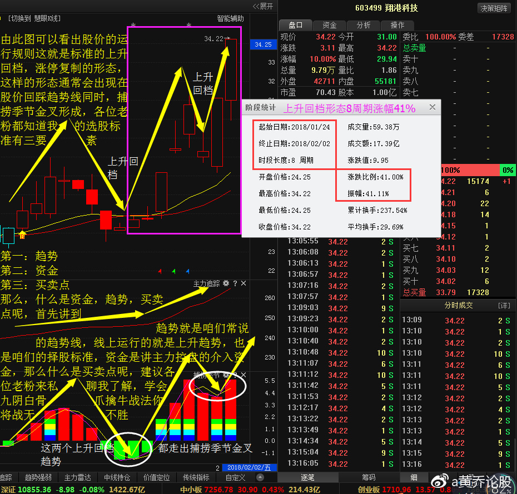Click 累计换手:237.54% in the statistics dialog
The width and height of the screenshot is (517, 494).
[x=377, y=210]
